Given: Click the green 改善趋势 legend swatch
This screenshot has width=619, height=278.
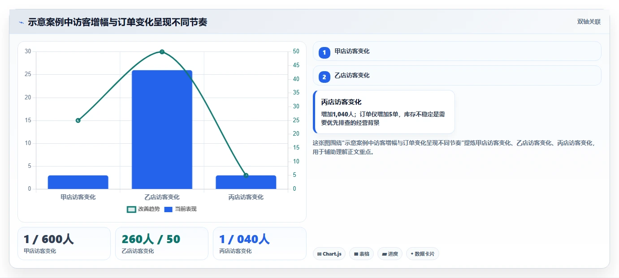Looking at the screenshot, I should tap(131, 209).
